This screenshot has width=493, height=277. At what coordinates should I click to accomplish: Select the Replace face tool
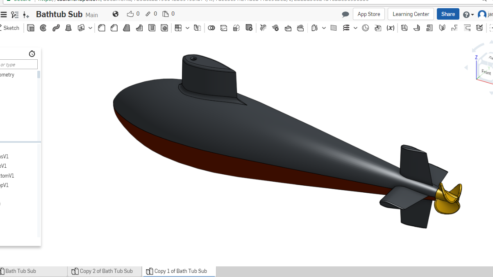(x=300, y=28)
